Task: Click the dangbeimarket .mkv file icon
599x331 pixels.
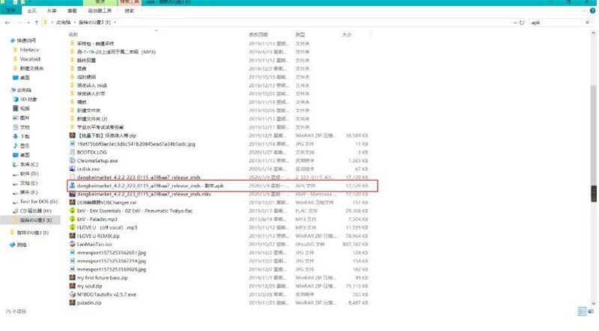Action: [72, 194]
